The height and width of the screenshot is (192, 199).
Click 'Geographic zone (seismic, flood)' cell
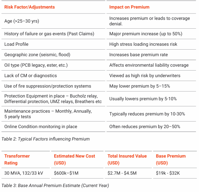click(x=37, y=55)
